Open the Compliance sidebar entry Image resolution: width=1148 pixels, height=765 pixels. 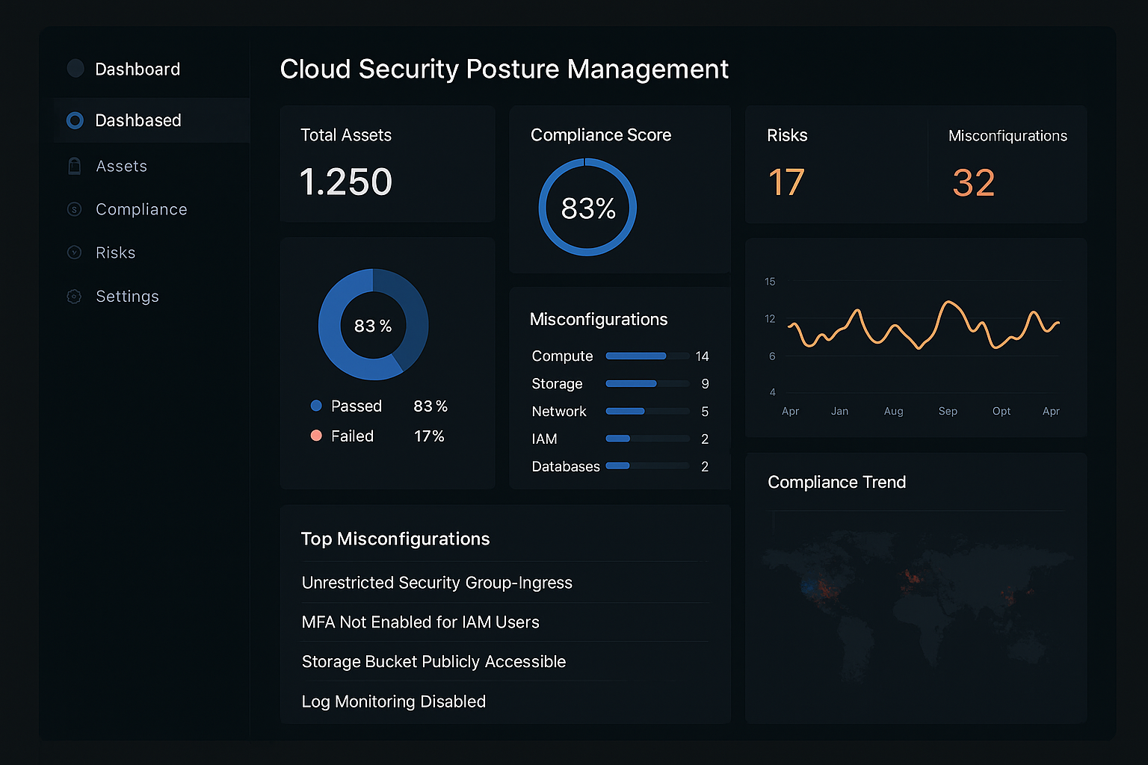pos(141,209)
